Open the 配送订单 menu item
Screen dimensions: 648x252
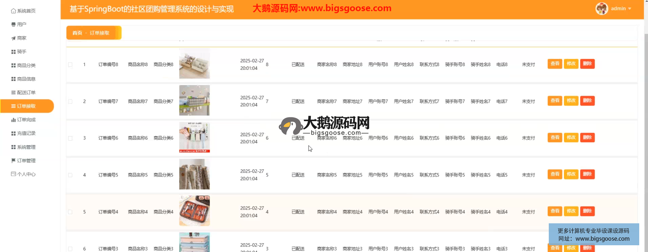[x=26, y=92]
